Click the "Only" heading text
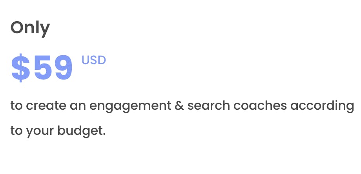361x174 pixels. tap(30, 29)
